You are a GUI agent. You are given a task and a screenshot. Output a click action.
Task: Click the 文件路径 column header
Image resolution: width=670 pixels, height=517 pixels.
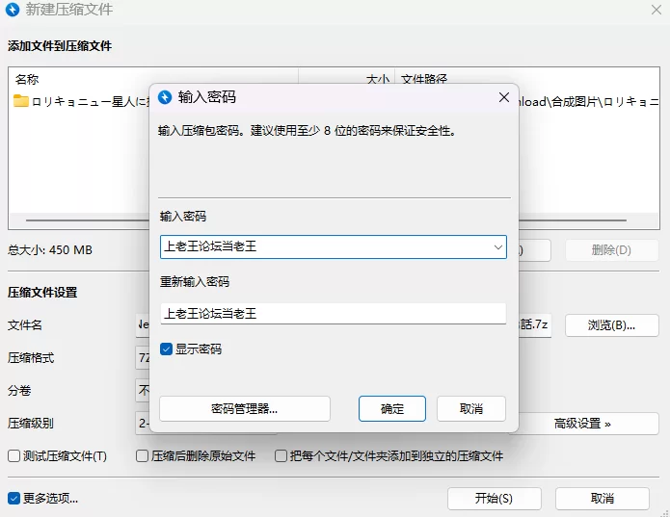[424, 79]
